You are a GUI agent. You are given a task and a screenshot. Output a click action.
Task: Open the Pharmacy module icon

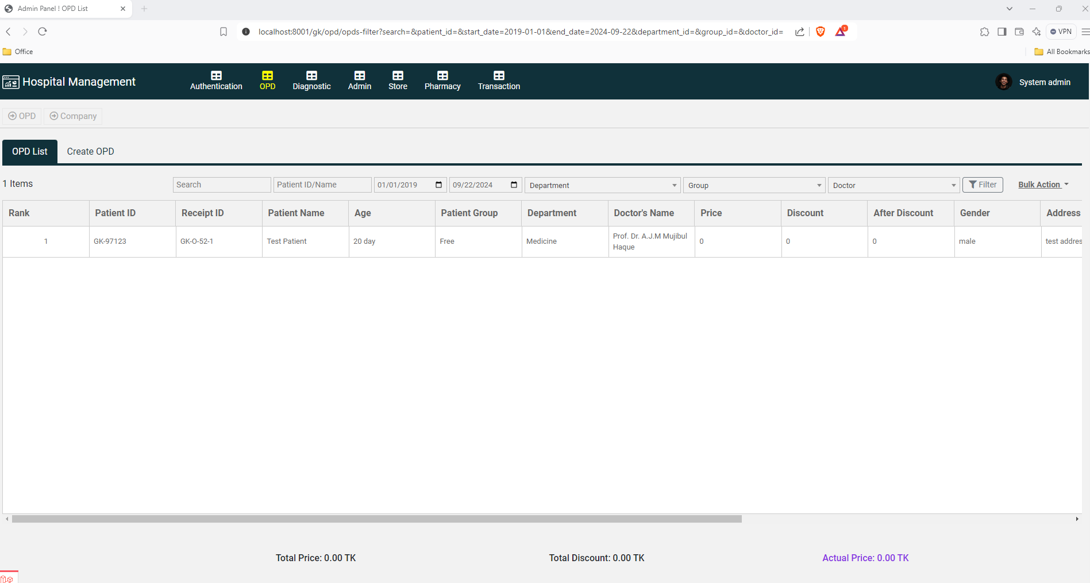pos(442,75)
